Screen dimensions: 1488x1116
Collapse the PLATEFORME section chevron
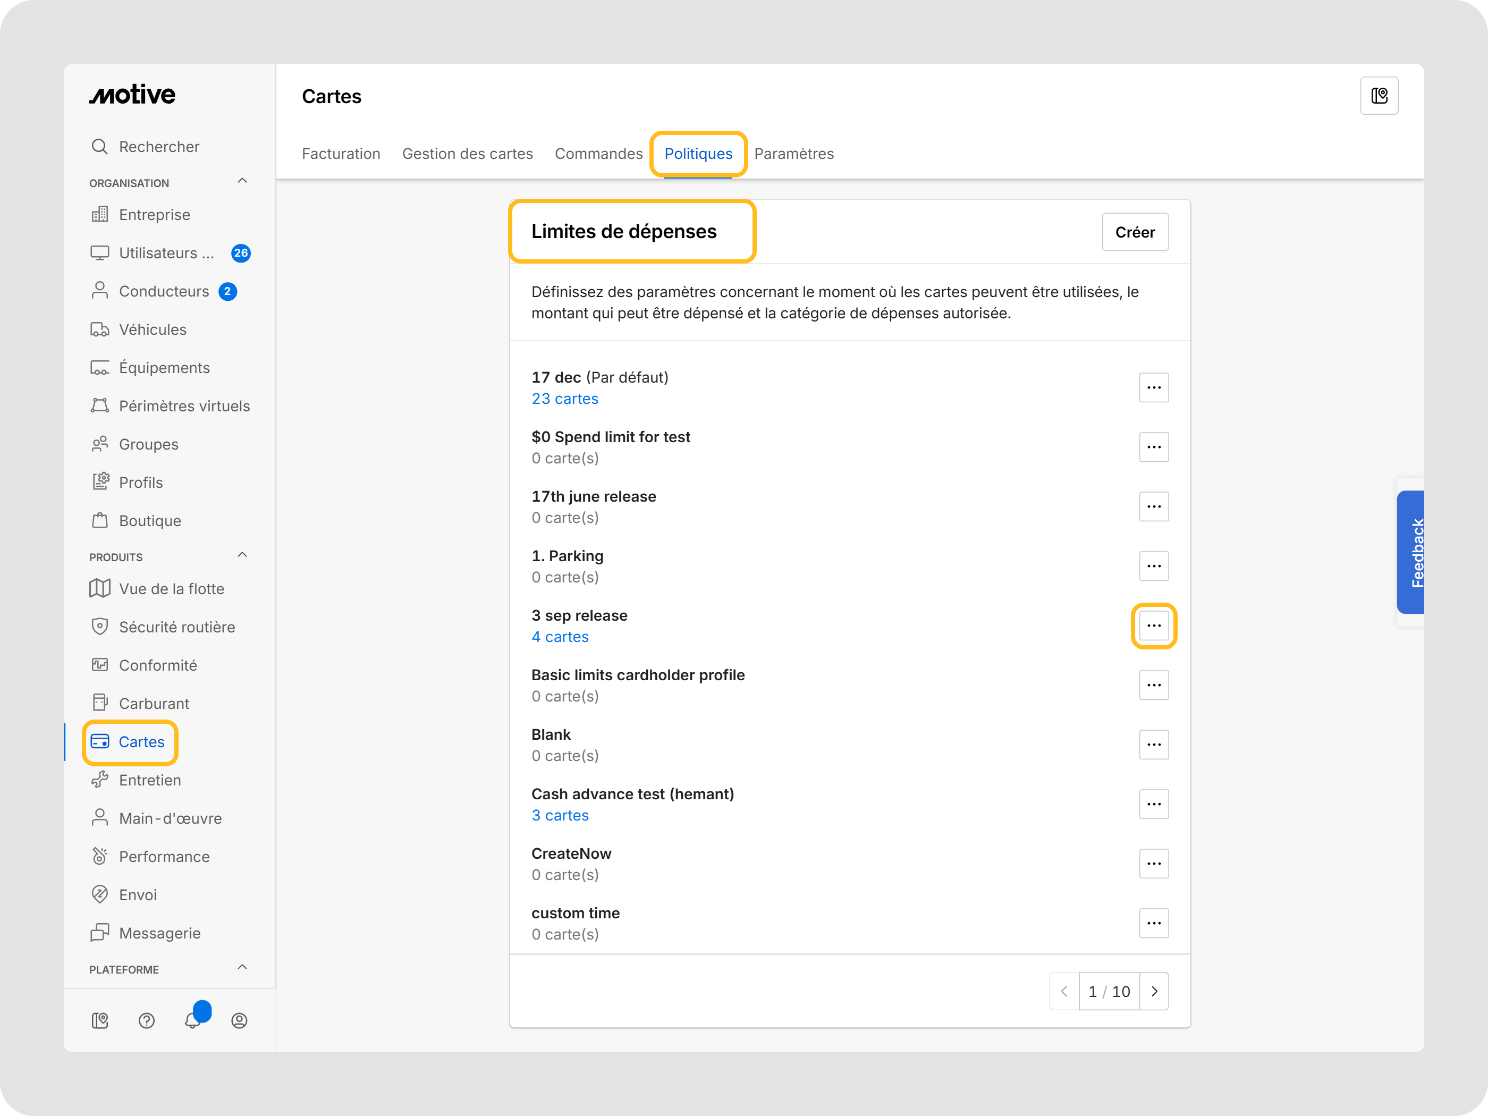242,967
